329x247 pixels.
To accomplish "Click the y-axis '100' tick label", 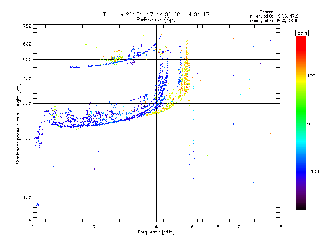I will click(27, 198).
